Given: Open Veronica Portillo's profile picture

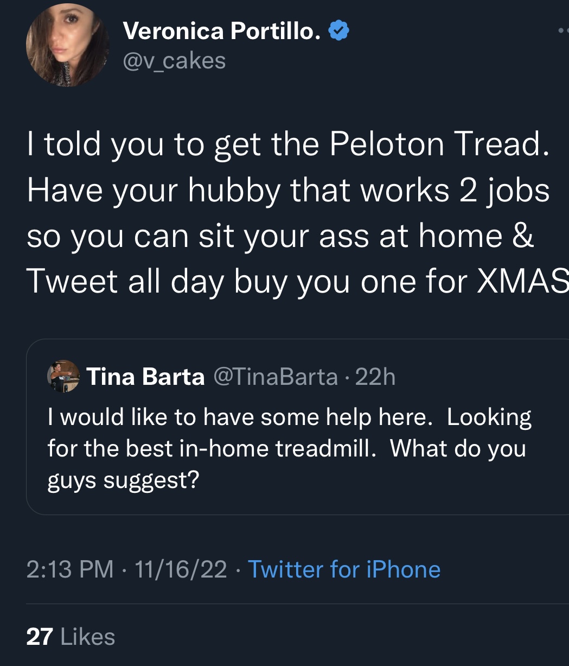Looking at the screenshot, I should (68, 46).
